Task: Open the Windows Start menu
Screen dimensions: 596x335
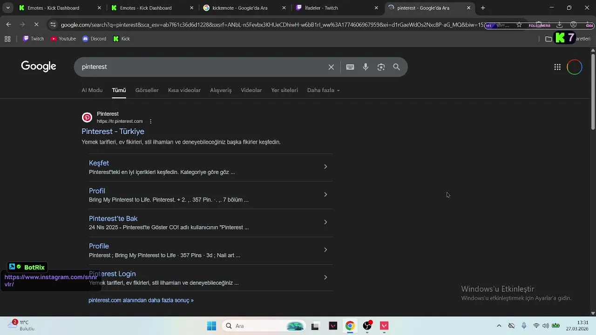Action: [211, 326]
